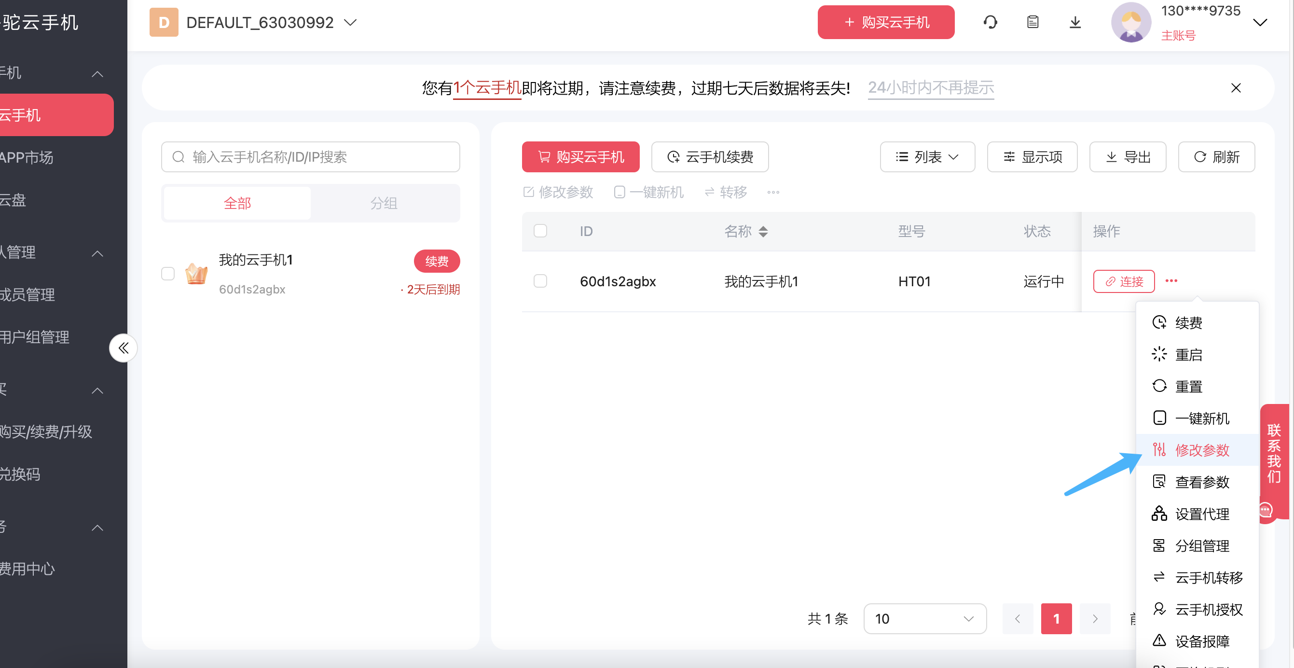Select checkbox beside 我的云手机1 in left list
Viewport: 1294px width, 668px height.
click(168, 274)
